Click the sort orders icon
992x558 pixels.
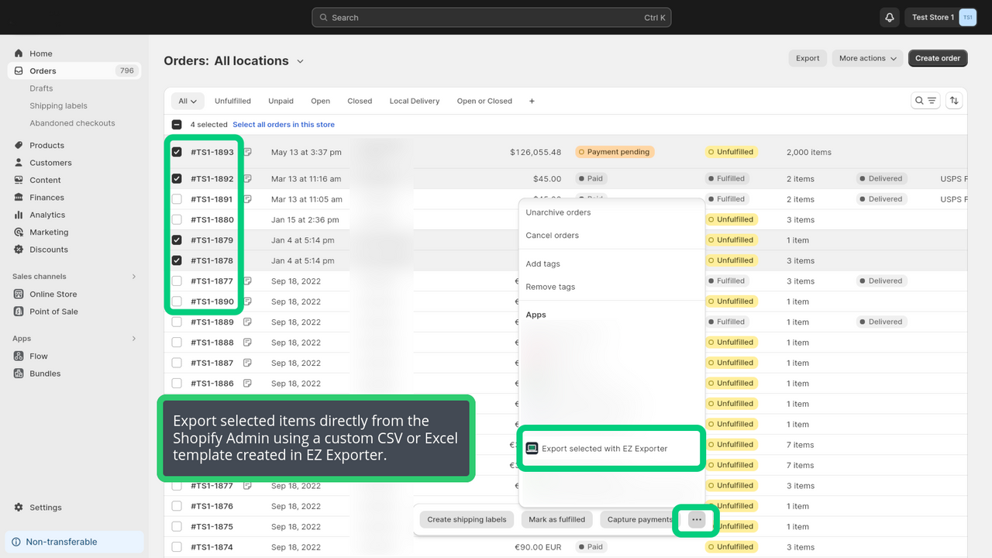(x=953, y=100)
